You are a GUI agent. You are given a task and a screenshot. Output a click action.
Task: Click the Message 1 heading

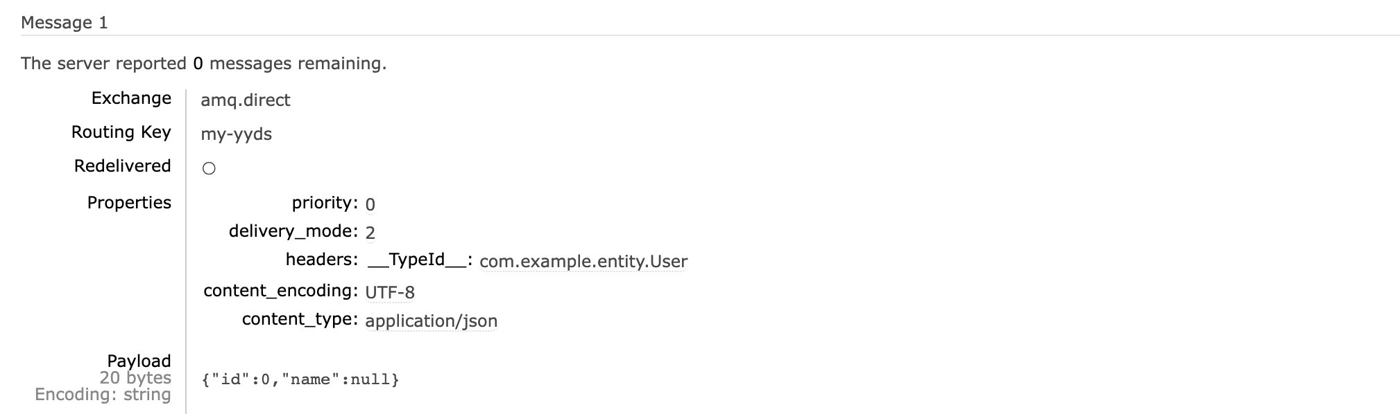(x=65, y=23)
